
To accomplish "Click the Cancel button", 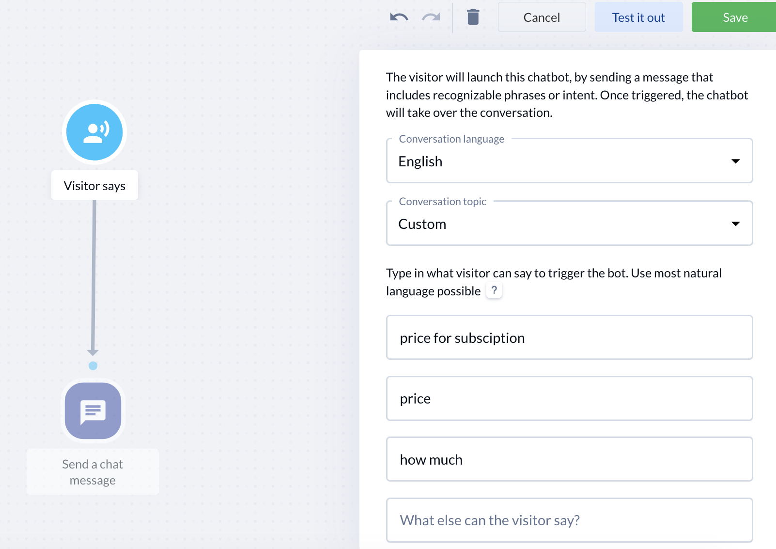I will click(x=542, y=17).
